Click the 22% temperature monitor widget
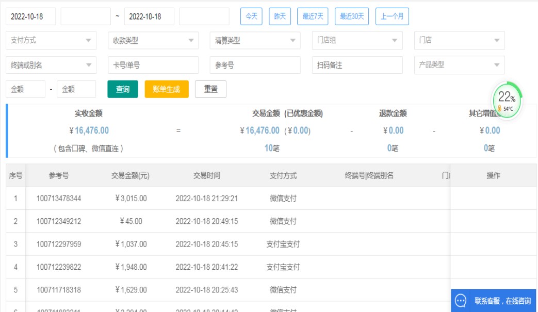Viewport: 538px width, 312px height. [506, 100]
